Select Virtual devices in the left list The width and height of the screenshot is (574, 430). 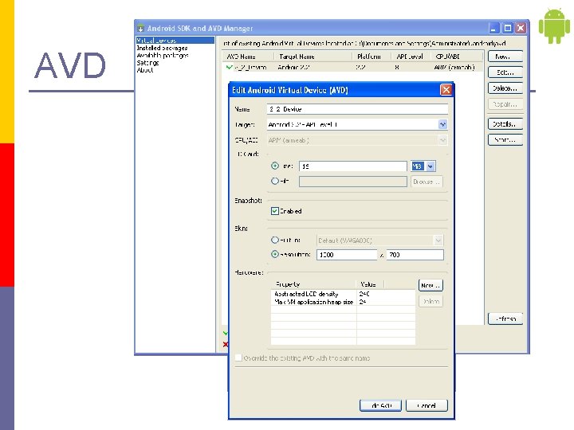point(175,41)
